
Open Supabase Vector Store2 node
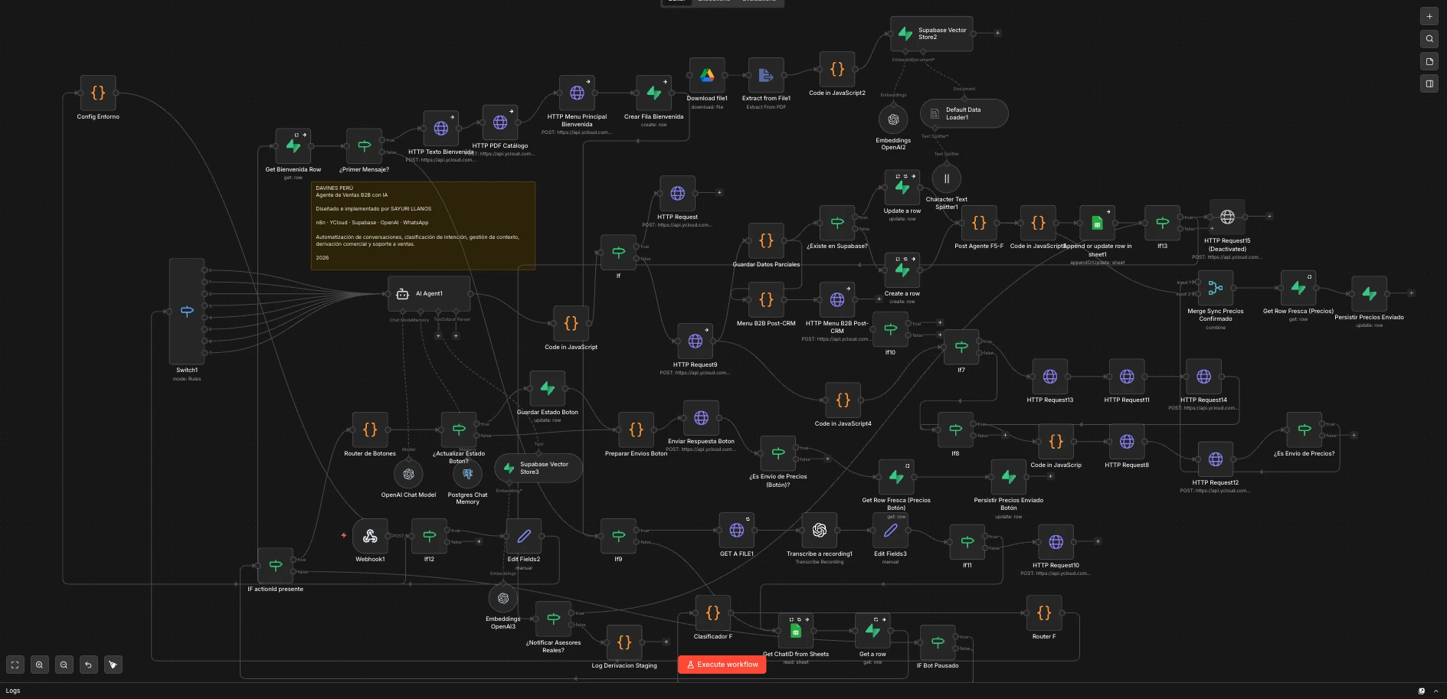coord(931,34)
